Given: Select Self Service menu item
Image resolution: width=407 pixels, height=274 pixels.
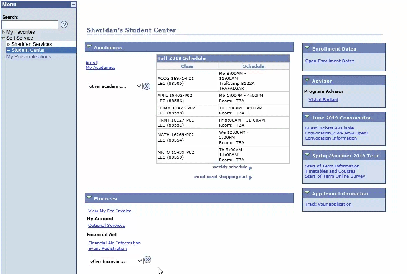Looking at the screenshot, I should pos(20,38).
